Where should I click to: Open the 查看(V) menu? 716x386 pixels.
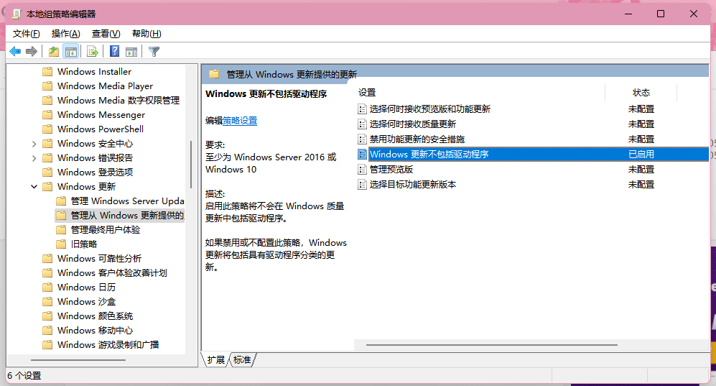tap(106, 33)
